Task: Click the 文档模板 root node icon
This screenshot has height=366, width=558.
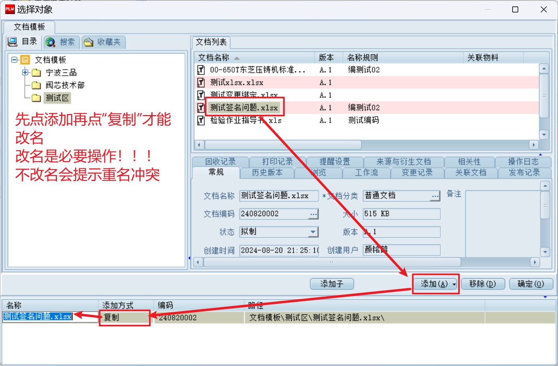Action: (25, 60)
